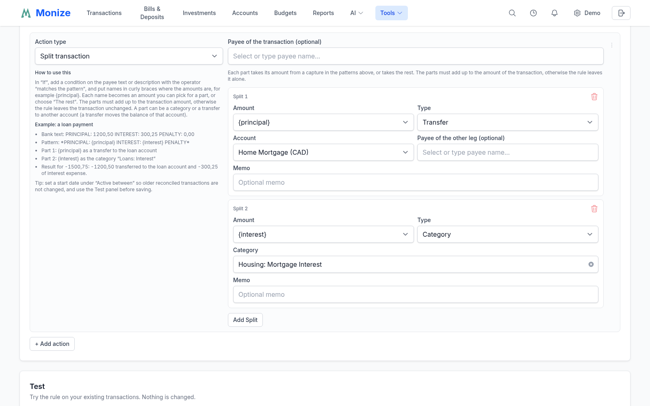Click the 'Example: a loan payment' heading
This screenshot has height=406, width=650.
(x=64, y=125)
